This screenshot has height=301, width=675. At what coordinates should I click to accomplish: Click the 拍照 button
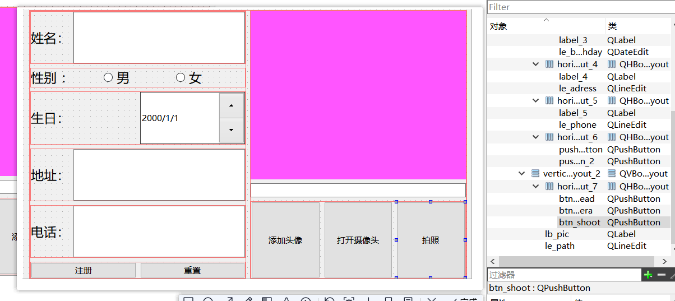point(431,240)
